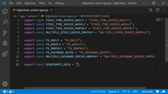Open the Debug menu

coord(59,3)
